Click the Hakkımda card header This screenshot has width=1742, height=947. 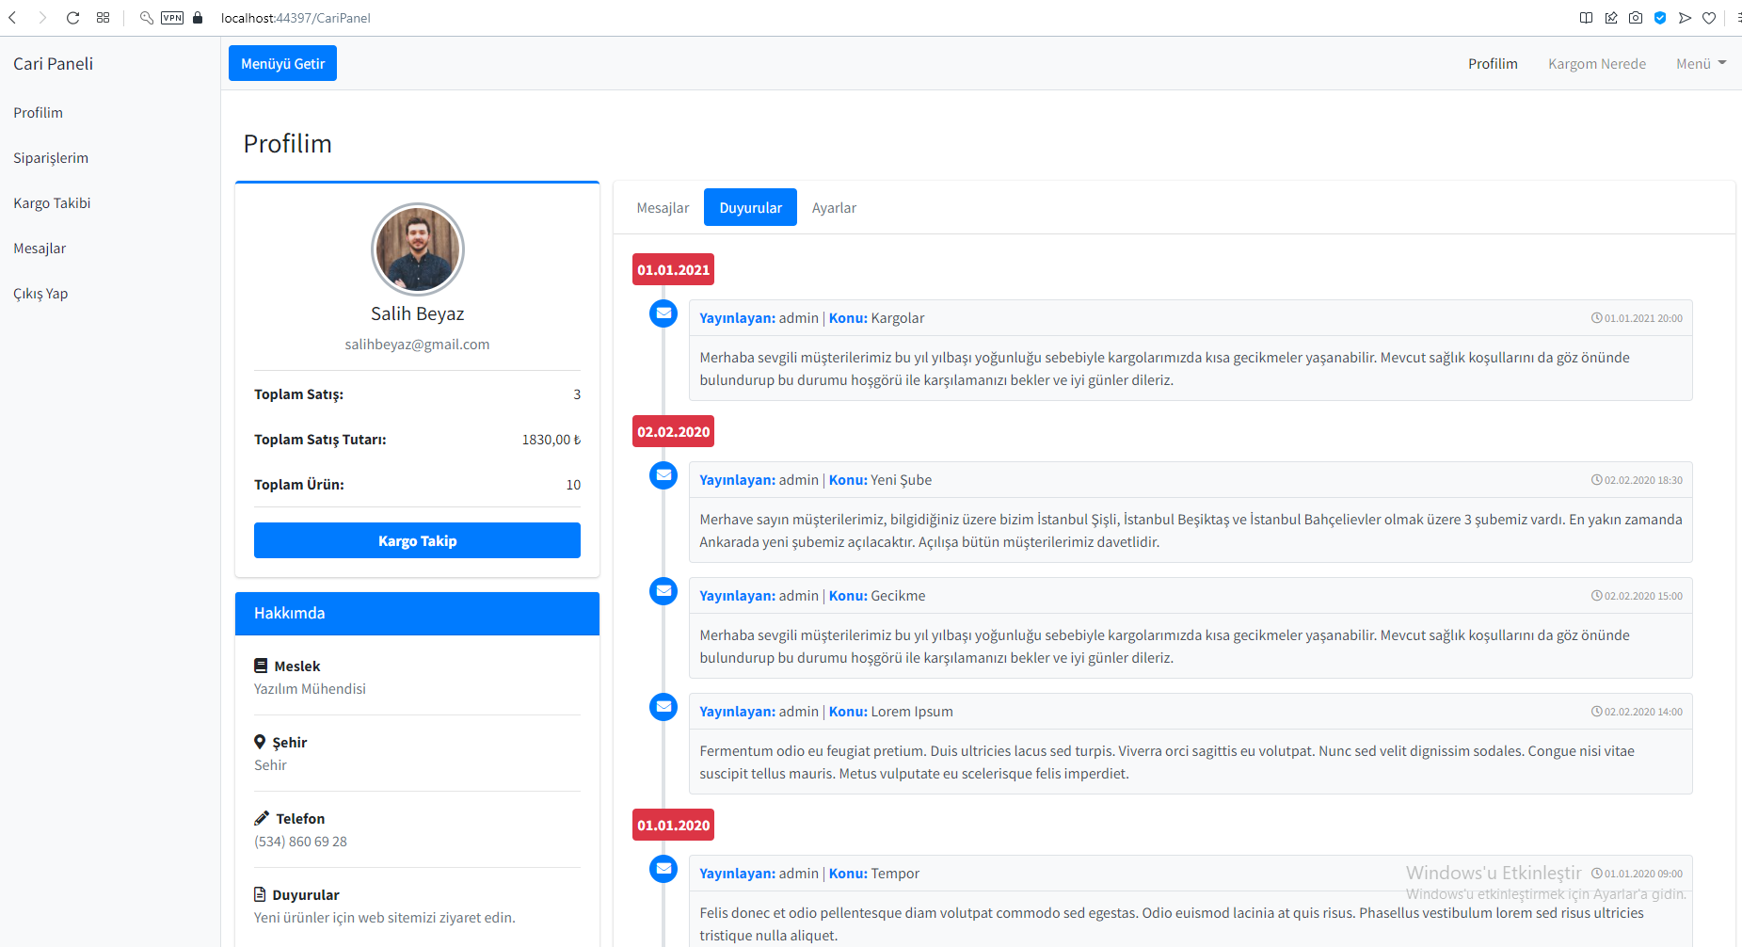point(417,613)
